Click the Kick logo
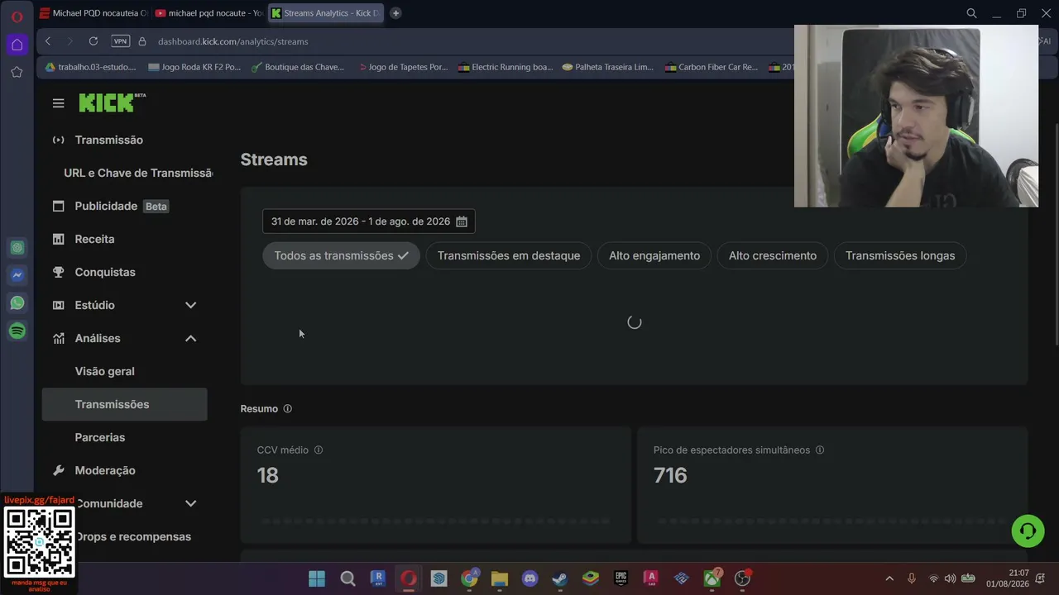The height and width of the screenshot is (595, 1059). 113,102
